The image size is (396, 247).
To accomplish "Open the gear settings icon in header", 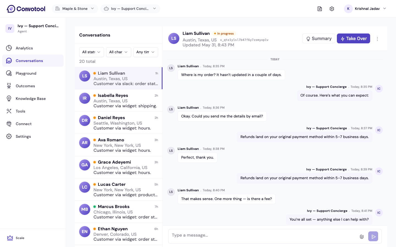I will pos(332,9).
